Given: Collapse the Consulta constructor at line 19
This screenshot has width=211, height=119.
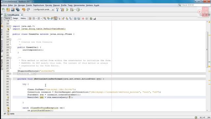Looking at the screenshot, I should [10, 47].
